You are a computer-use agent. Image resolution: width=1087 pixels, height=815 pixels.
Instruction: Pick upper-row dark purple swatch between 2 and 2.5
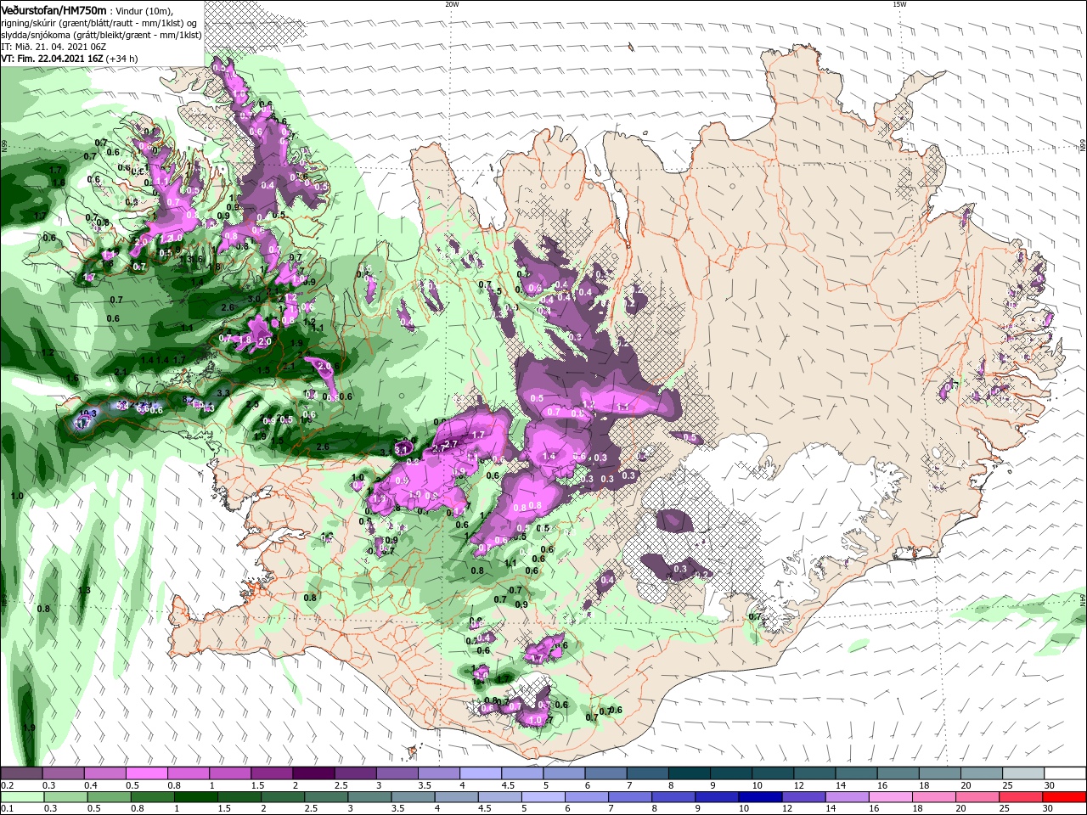click(x=313, y=773)
